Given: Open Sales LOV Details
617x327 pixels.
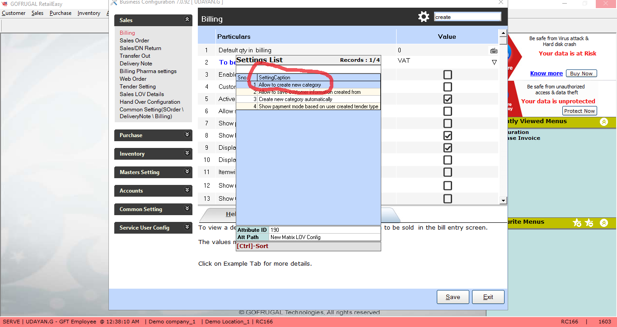Looking at the screenshot, I should click(142, 94).
